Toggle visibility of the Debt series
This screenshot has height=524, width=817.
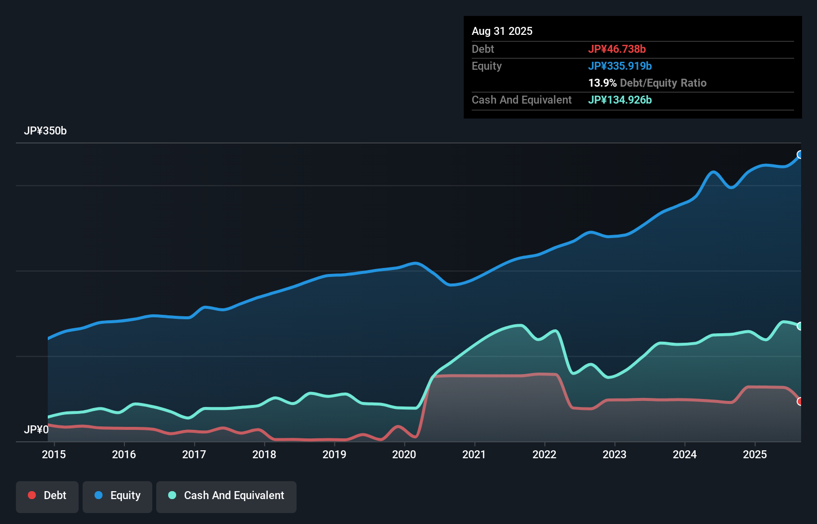point(47,496)
